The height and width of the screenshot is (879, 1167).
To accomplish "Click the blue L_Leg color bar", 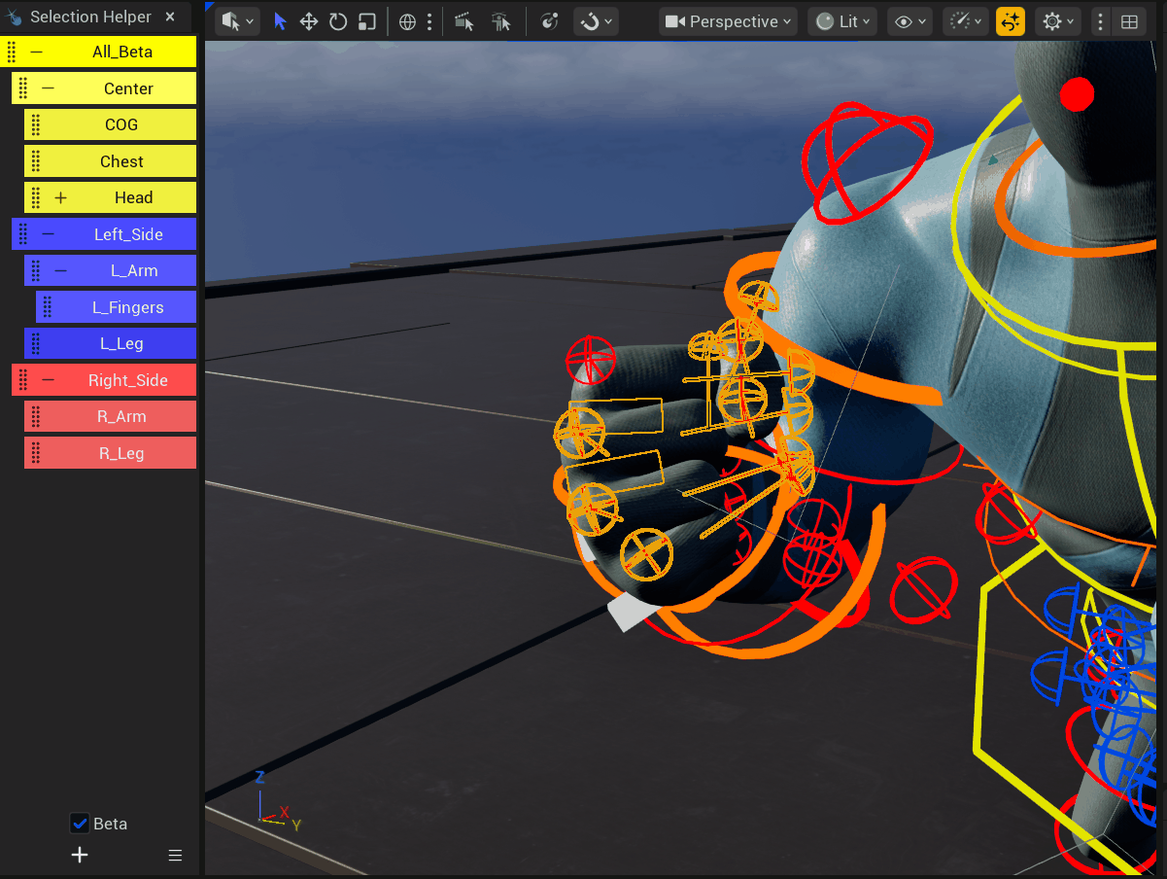I will pyautogui.click(x=121, y=344).
